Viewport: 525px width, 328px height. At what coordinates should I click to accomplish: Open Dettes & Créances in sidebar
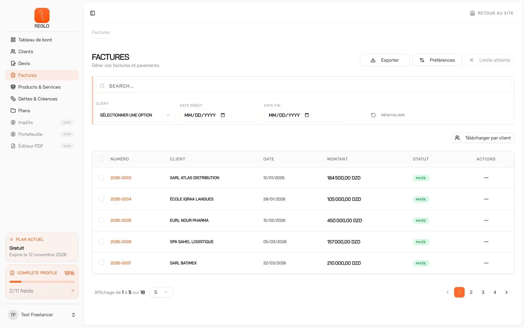pyautogui.click(x=42, y=99)
